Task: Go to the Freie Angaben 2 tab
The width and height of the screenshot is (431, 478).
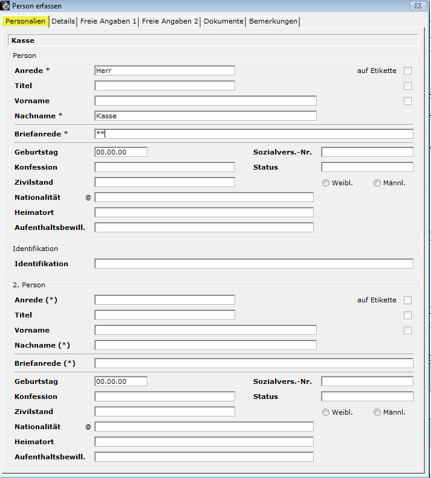Action: (x=170, y=21)
